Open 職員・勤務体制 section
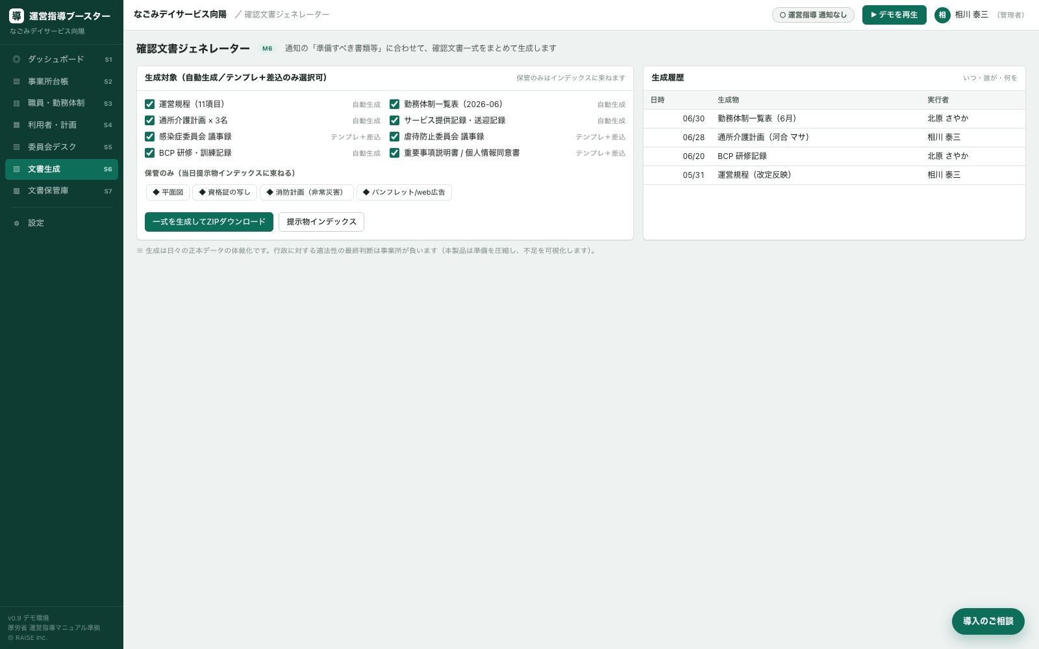The image size is (1039, 649). tap(62, 103)
